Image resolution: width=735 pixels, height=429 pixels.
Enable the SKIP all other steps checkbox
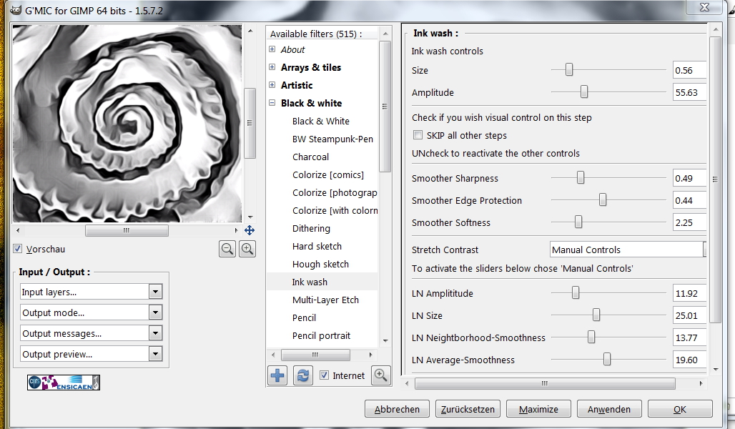(418, 135)
